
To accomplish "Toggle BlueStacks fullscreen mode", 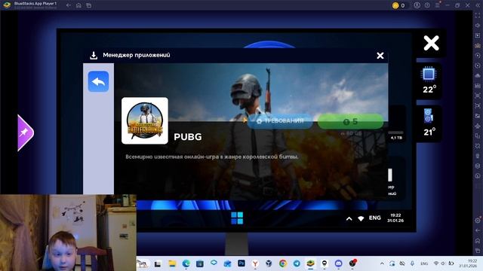I will (478, 15).
